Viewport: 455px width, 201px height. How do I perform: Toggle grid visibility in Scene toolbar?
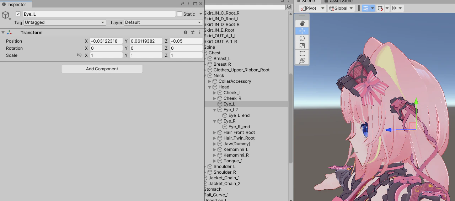pos(366,8)
